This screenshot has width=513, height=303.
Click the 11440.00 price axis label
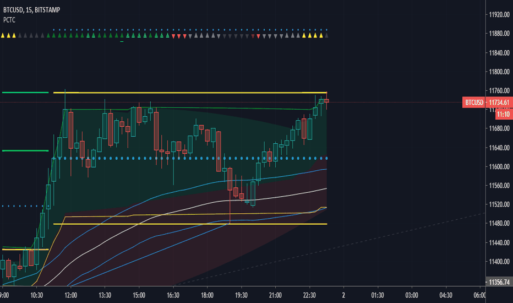pos(499,242)
